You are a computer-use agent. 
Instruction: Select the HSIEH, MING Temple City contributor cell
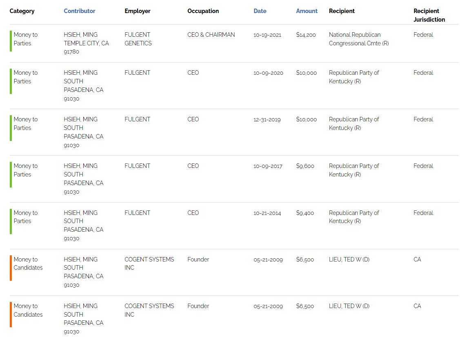point(86,43)
